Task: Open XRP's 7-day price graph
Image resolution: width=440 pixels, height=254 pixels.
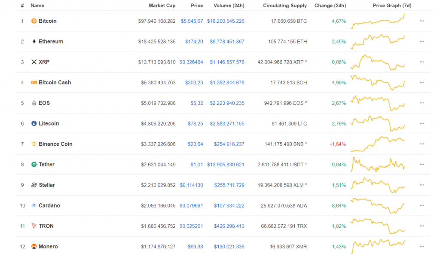Action: click(377, 62)
